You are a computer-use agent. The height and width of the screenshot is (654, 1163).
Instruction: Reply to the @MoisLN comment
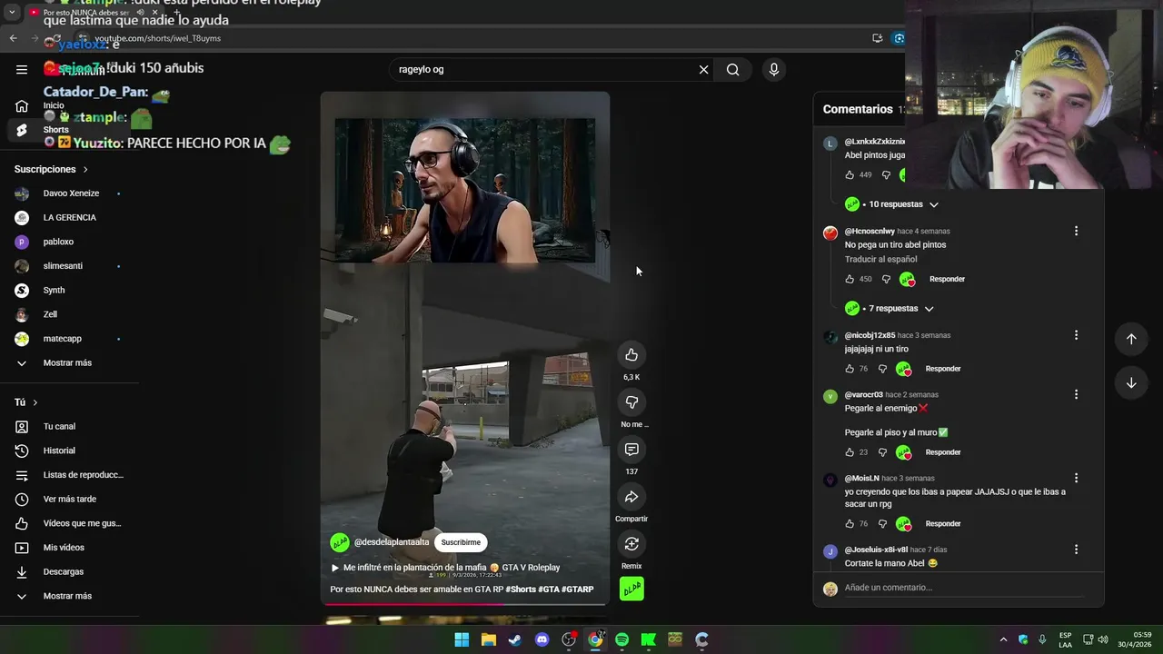point(943,524)
